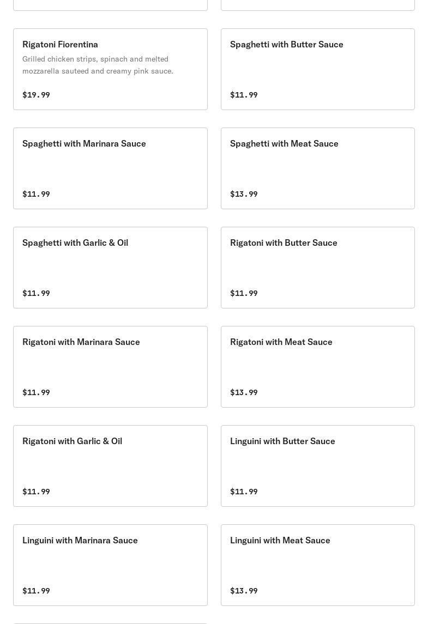The height and width of the screenshot is (624, 428).
Task: Open Rigatoni with Marinara Sauce item
Action: click(x=110, y=367)
